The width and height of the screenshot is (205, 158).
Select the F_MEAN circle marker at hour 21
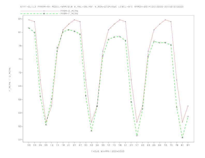point(69,30)
